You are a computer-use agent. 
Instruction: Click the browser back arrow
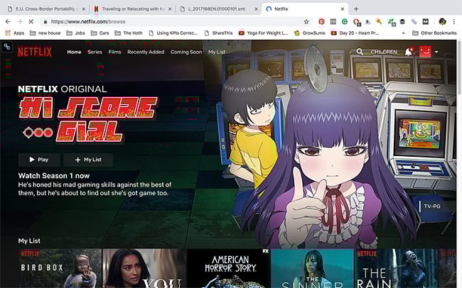point(8,21)
